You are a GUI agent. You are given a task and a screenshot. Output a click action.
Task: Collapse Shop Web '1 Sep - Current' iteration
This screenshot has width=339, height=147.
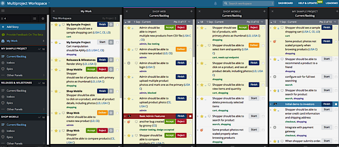tap(125, 22)
